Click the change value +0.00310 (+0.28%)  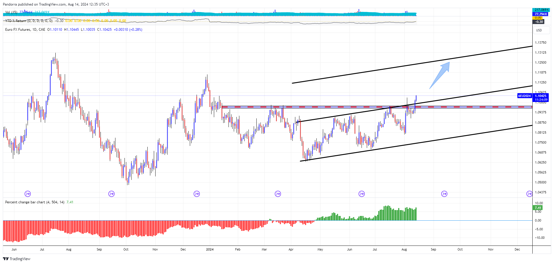tap(128, 30)
